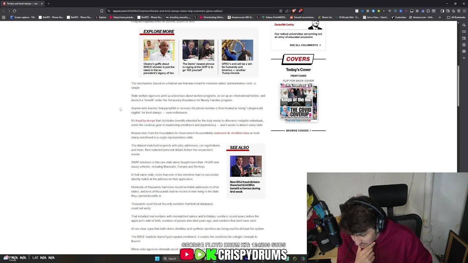
Task: Open Leo AI from the sidebar top icon
Action: coord(464,25)
